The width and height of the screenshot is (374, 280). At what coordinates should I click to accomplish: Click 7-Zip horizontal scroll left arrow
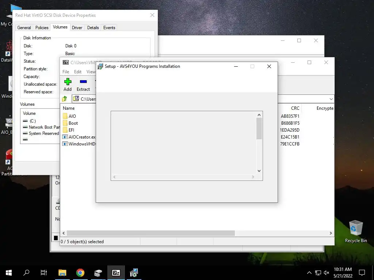(64, 233)
